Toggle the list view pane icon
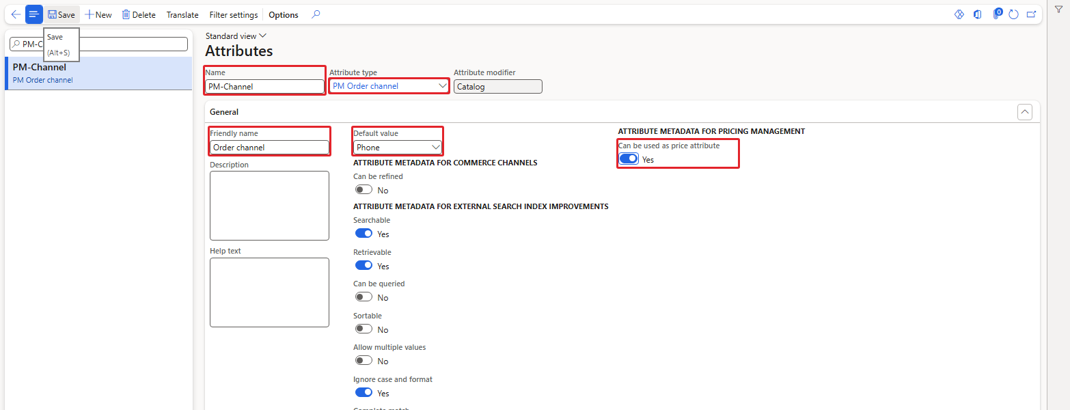1070x410 pixels. pos(34,14)
